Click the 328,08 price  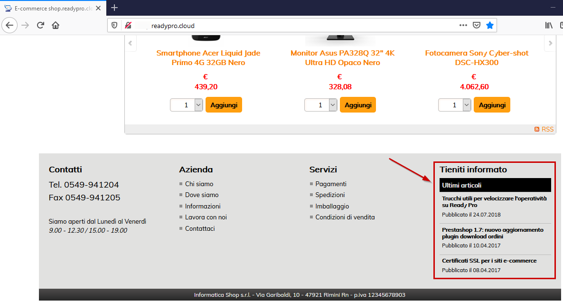(x=340, y=87)
